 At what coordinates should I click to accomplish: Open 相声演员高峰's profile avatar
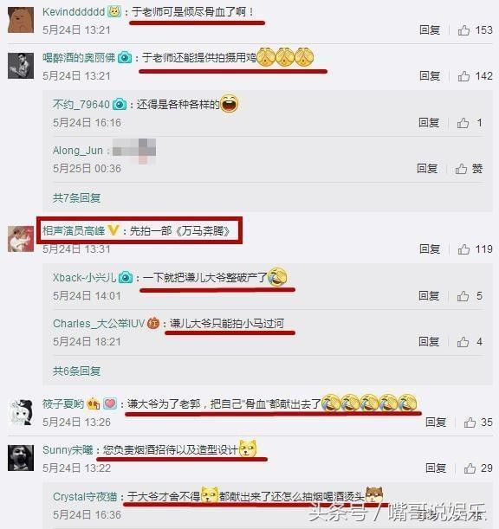[21, 239]
